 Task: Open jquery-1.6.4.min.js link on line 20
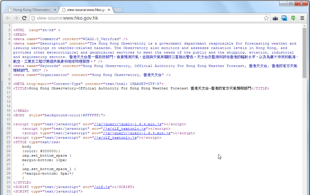(x=137, y=133)
